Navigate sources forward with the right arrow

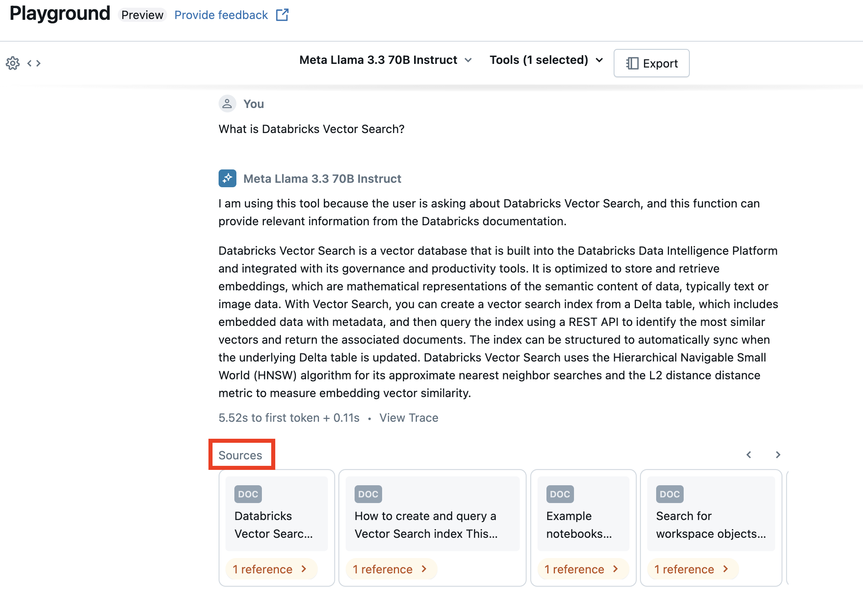click(778, 455)
